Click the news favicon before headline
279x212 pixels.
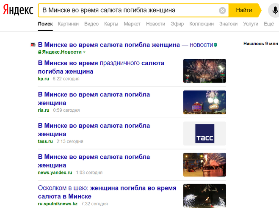(x=33, y=45)
